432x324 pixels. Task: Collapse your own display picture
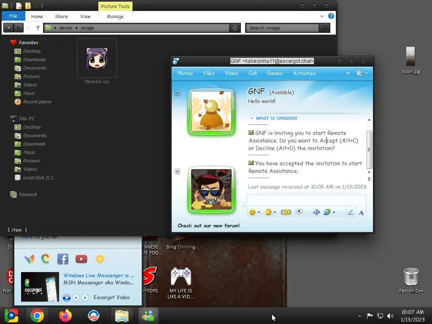coord(178,171)
